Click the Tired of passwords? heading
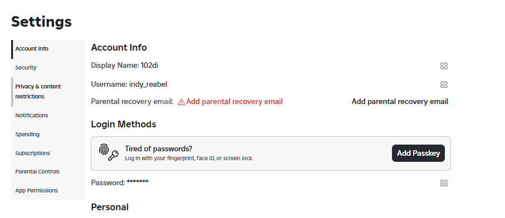This screenshot has height=218, width=505. coord(159,149)
